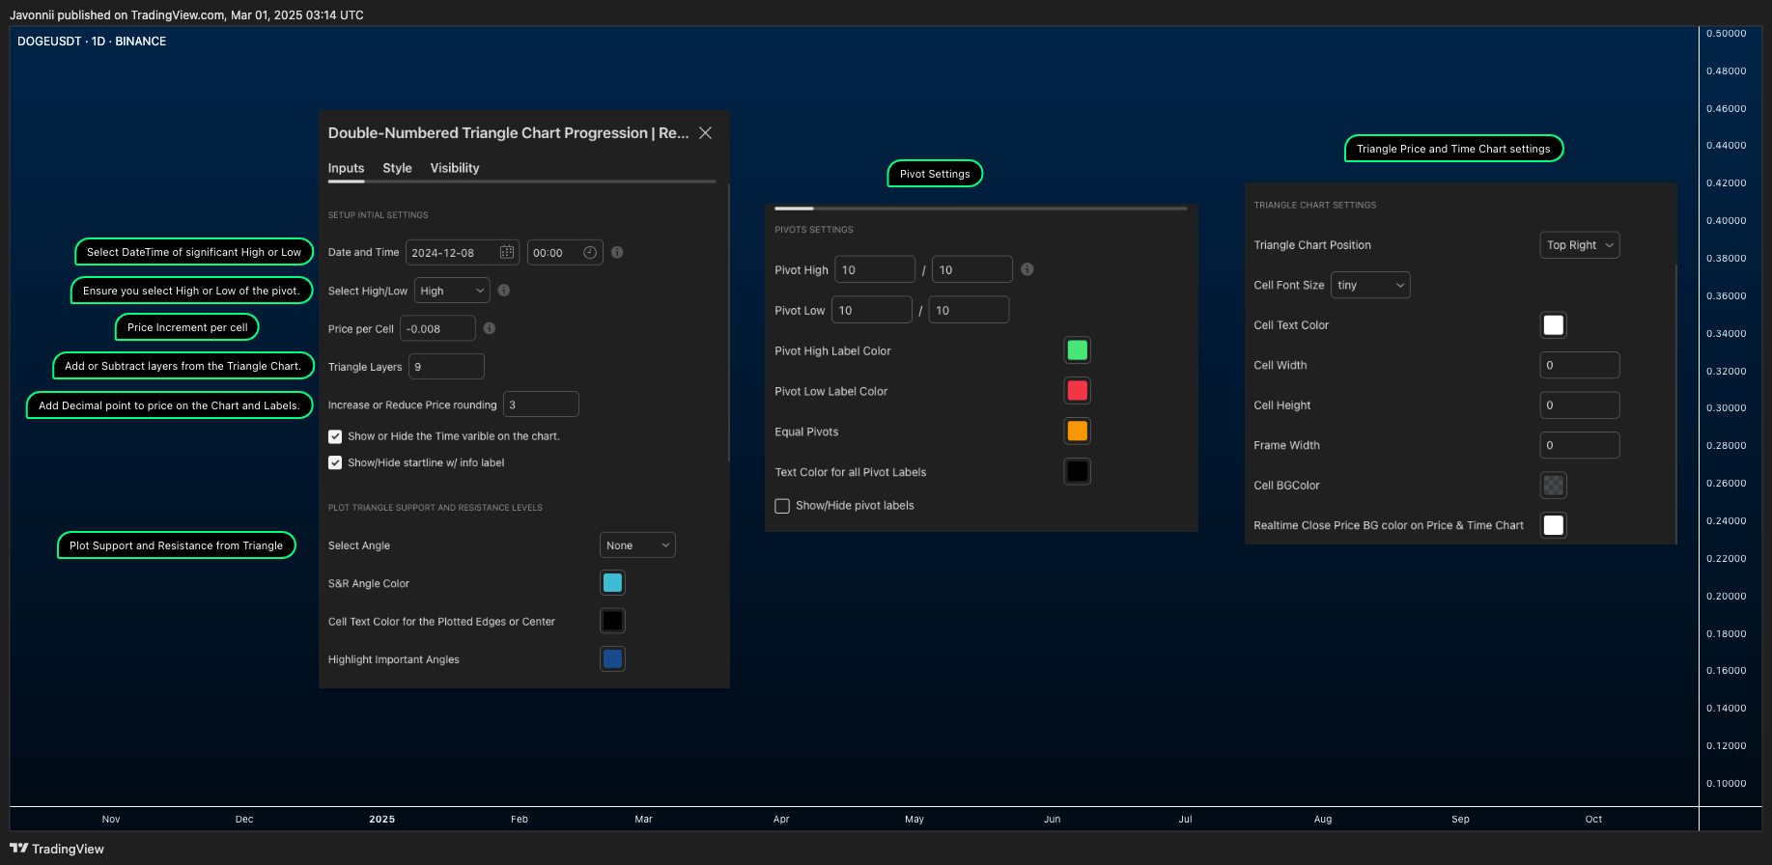The width and height of the screenshot is (1772, 865).
Task: Click the Price rounding input field
Action: (x=541, y=405)
